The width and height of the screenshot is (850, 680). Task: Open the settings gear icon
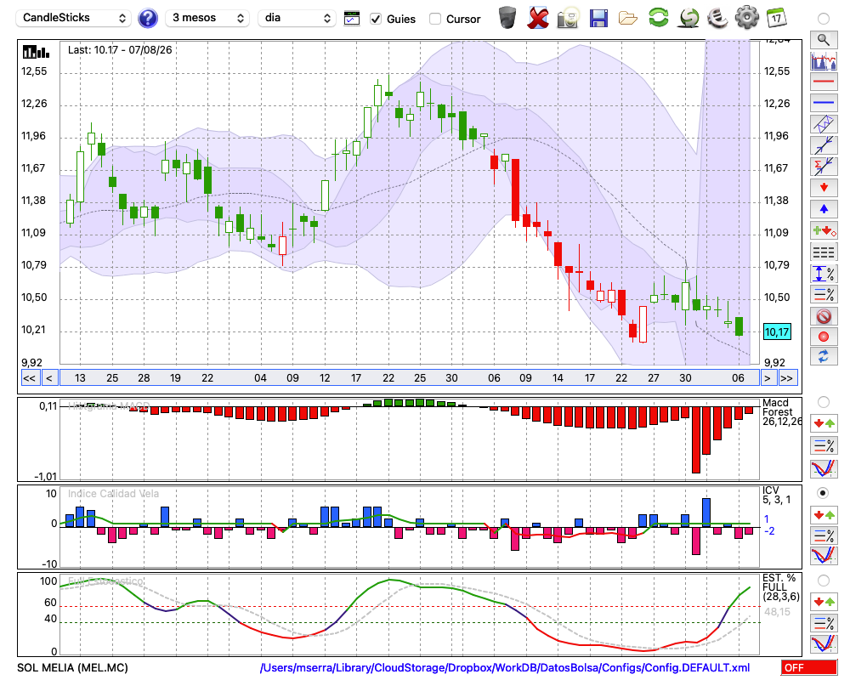pyautogui.click(x=746, y=18)
